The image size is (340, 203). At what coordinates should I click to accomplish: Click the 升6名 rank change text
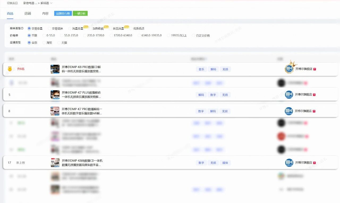(x=21, y=69)
